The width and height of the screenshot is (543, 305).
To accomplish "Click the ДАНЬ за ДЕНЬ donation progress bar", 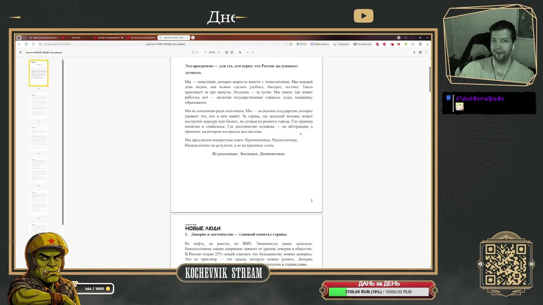I will tap(378, 292).
